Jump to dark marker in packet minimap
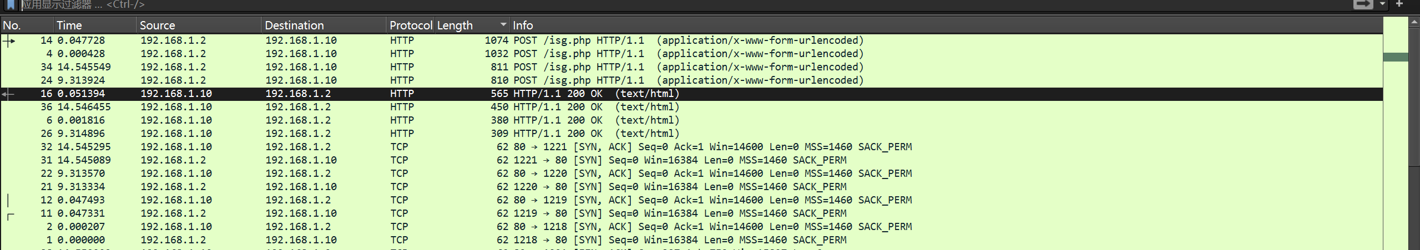 pos(1396,57)
